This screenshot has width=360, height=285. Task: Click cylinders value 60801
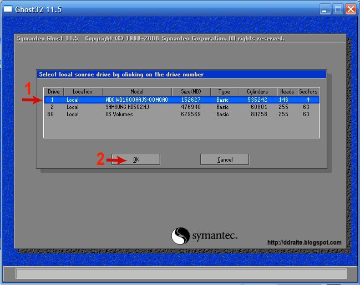[259, 107]
